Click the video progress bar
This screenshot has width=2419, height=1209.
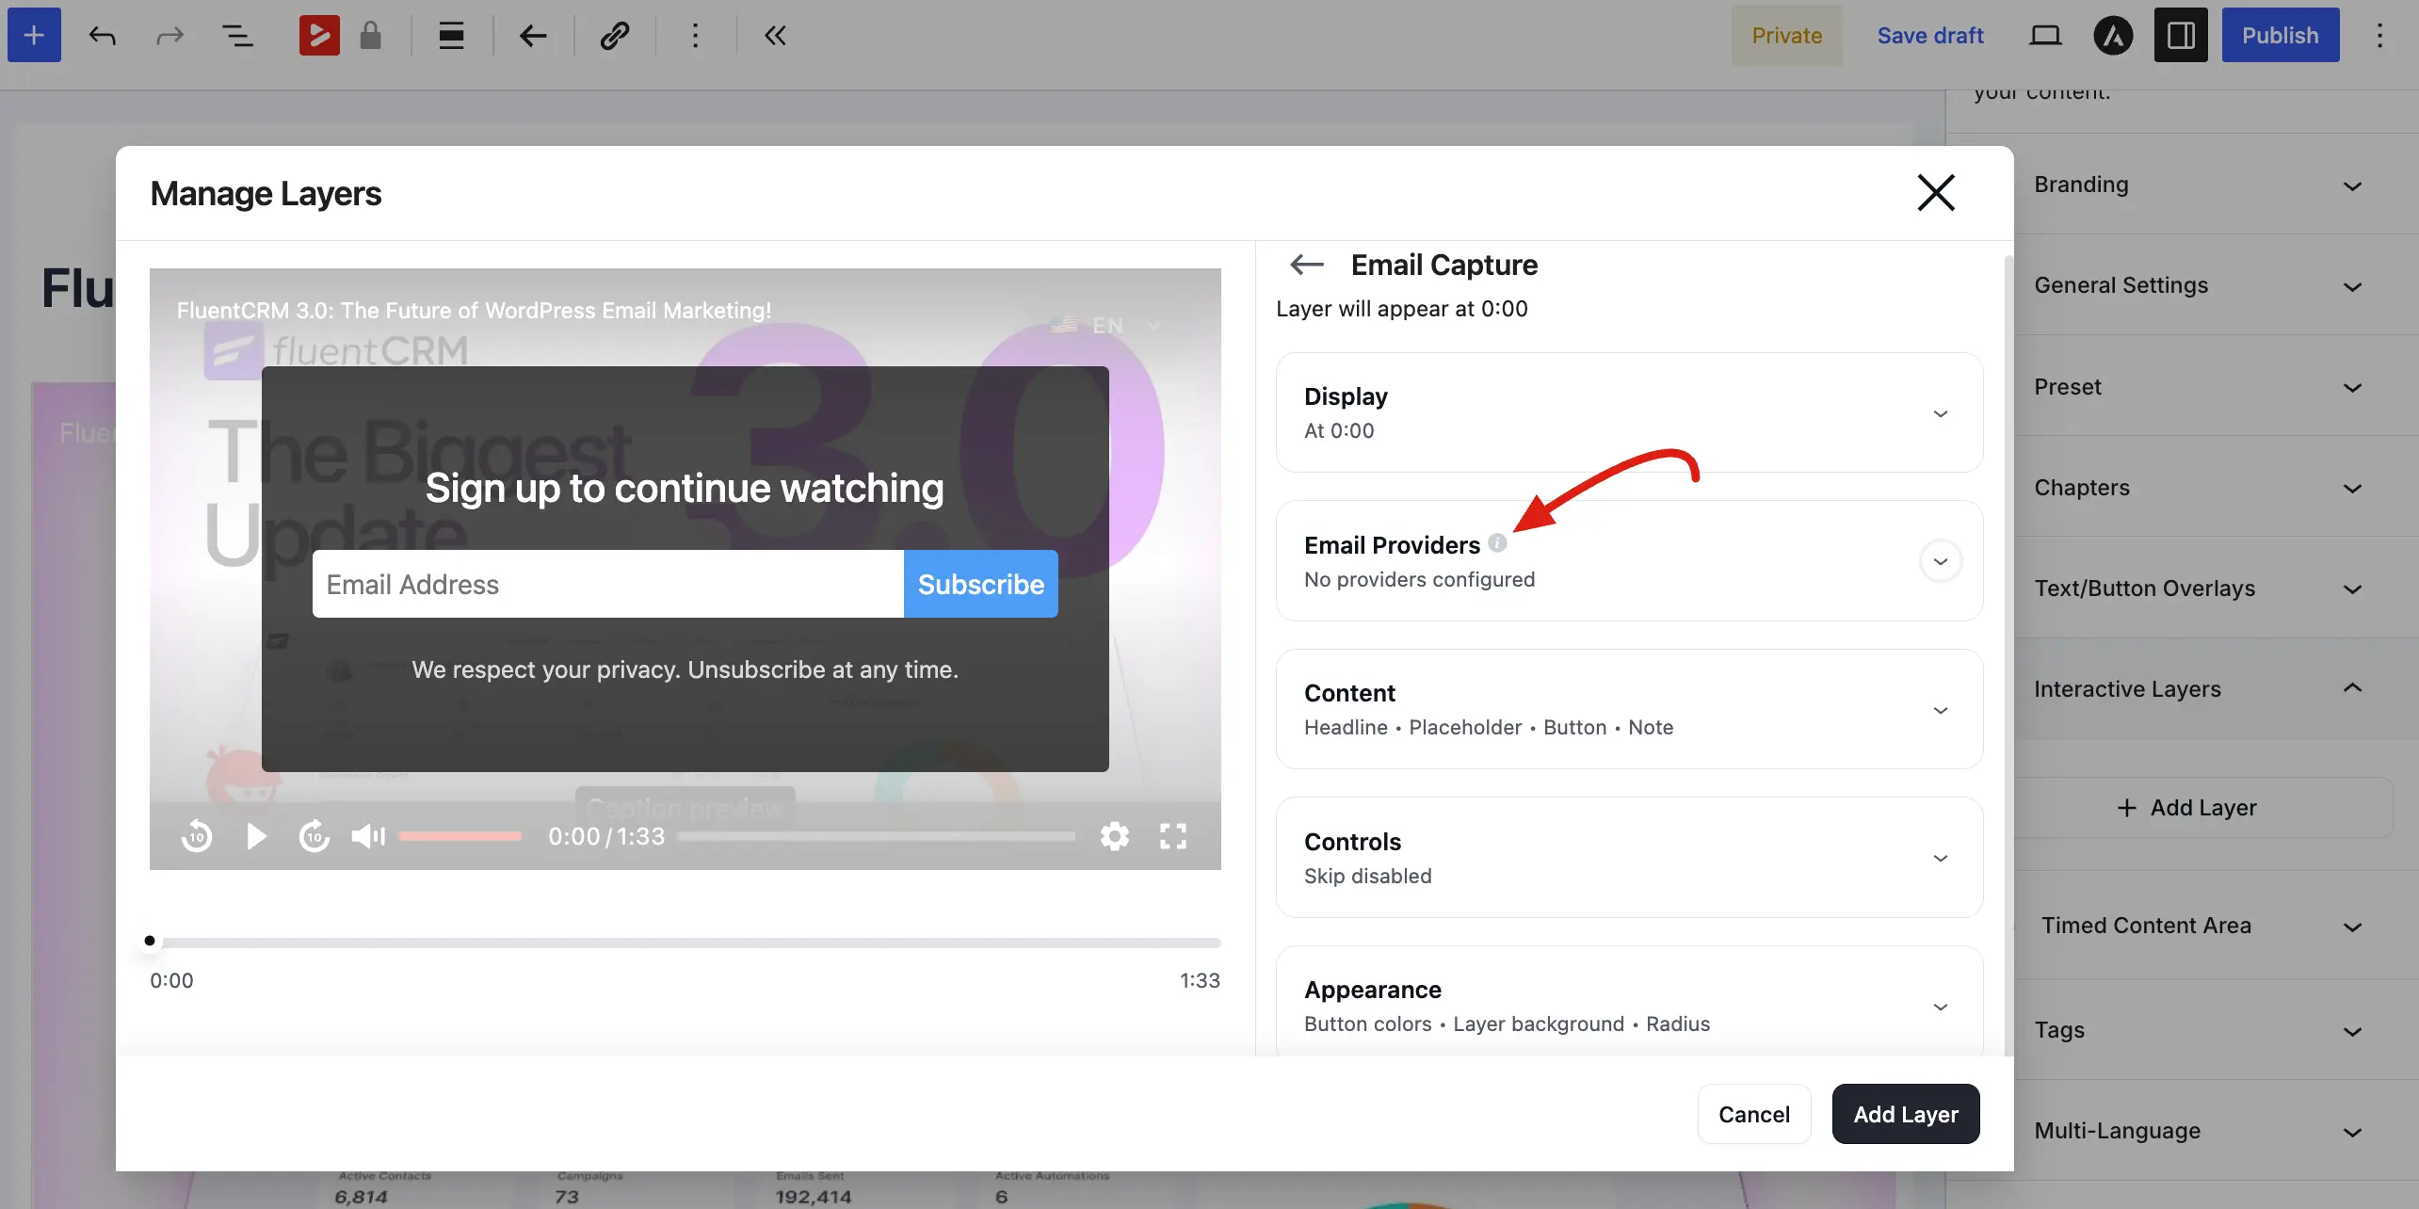[x=876, y=836]
